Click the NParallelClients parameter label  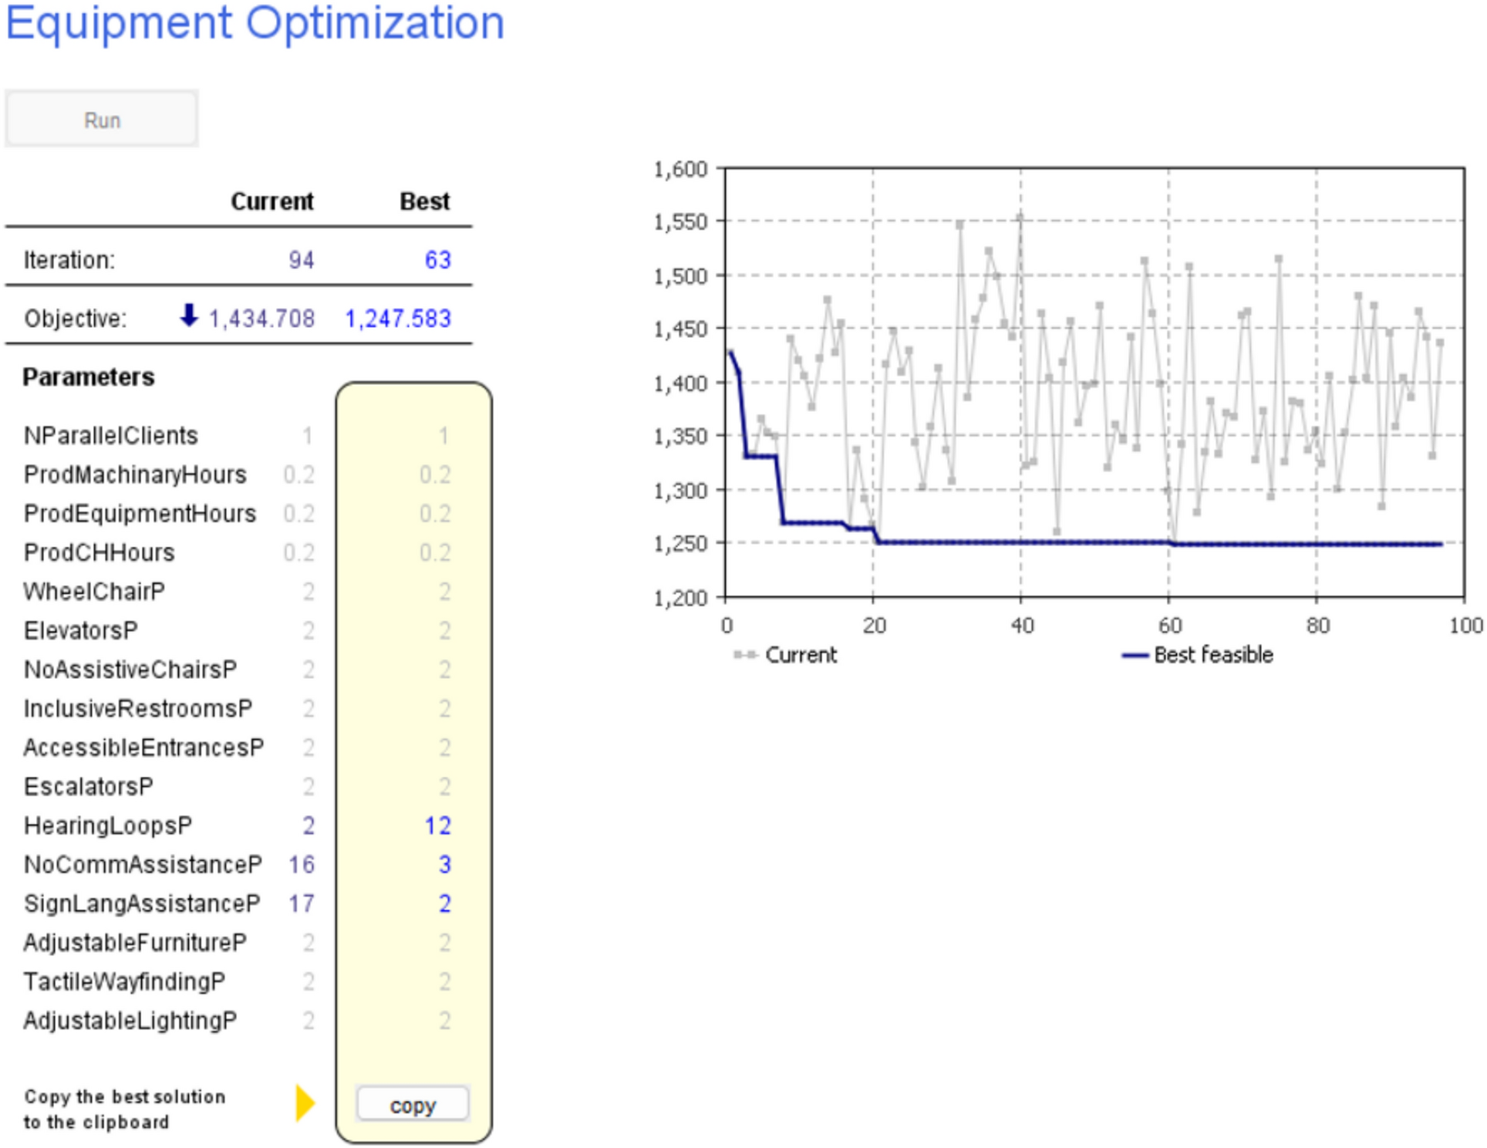111,436
